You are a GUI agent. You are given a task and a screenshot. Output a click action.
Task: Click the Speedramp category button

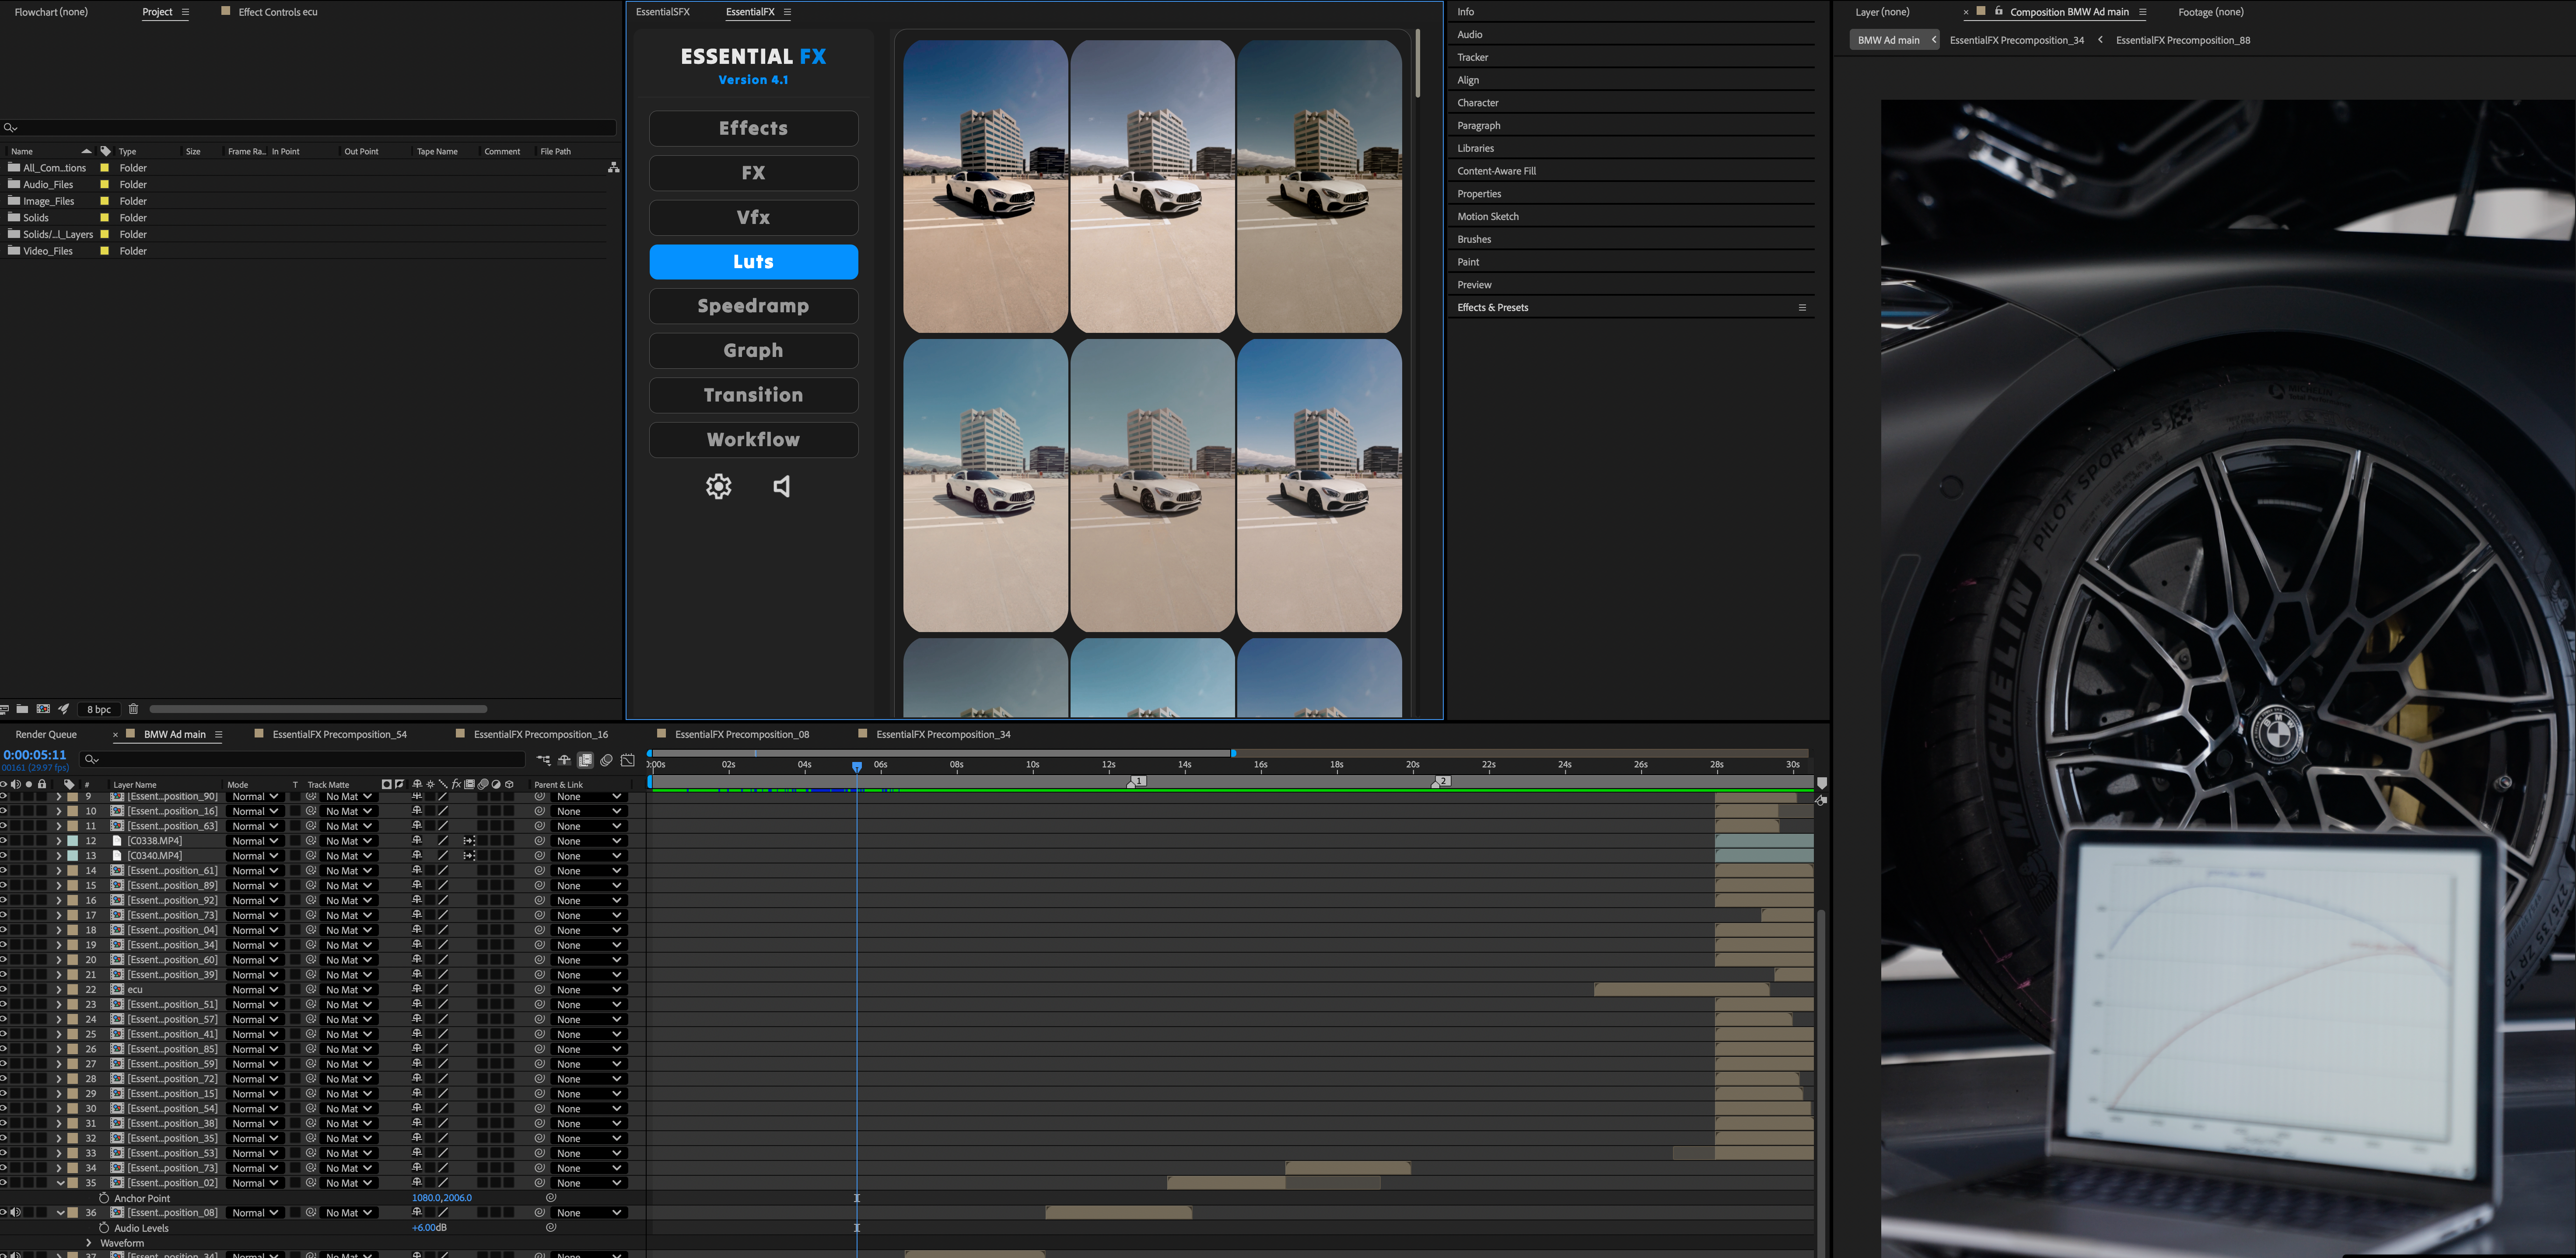(x=753, y=306)
